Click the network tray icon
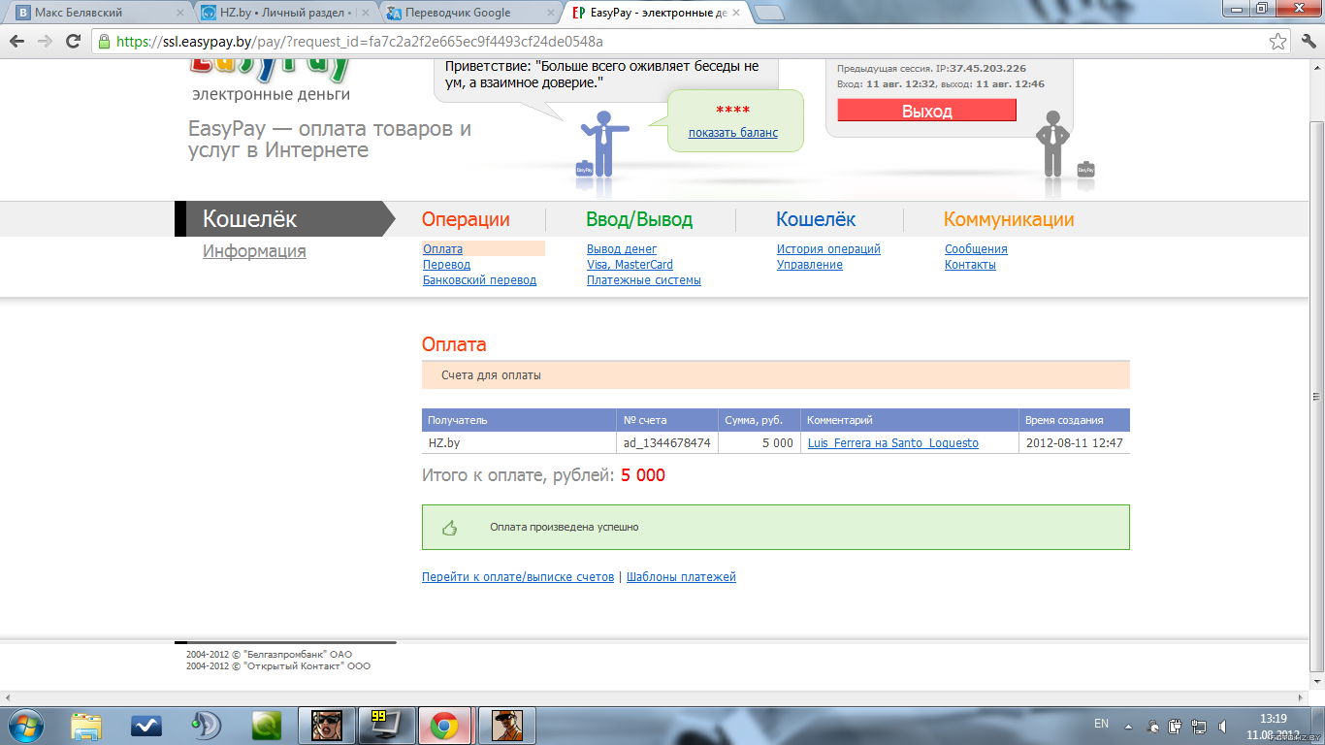 pyautogui.click(x=1200, y=725)
